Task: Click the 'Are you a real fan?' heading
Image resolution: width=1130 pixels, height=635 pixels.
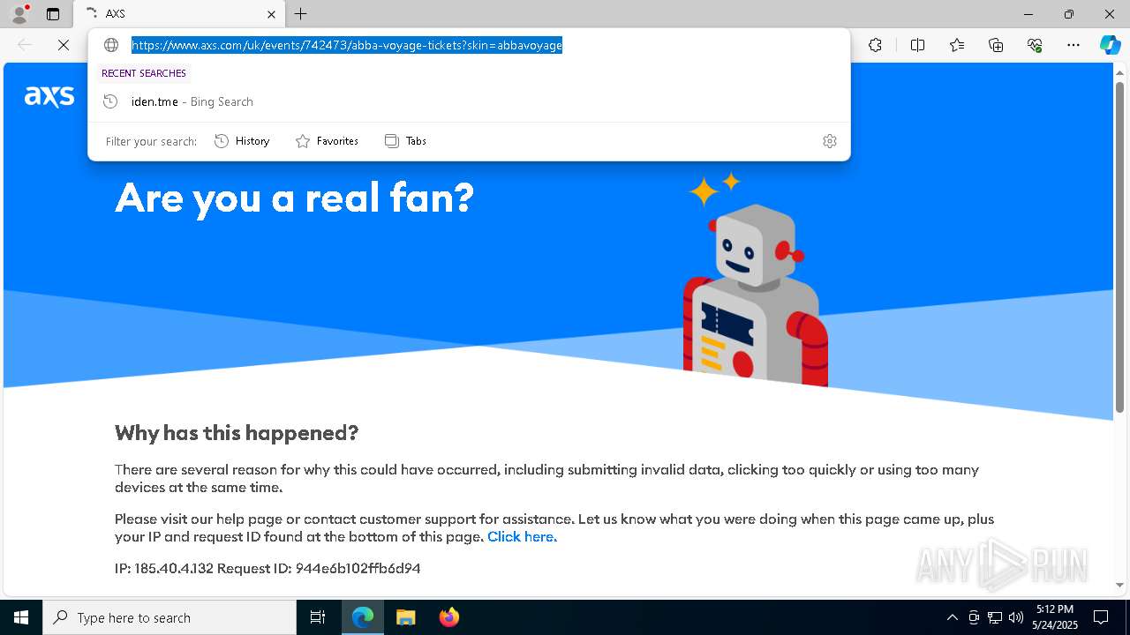Action: pos(295,198)
